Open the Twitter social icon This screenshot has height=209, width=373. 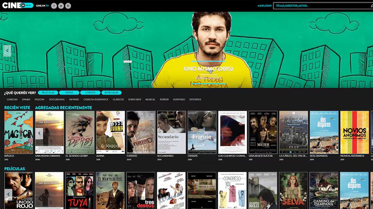pos(61,6)
